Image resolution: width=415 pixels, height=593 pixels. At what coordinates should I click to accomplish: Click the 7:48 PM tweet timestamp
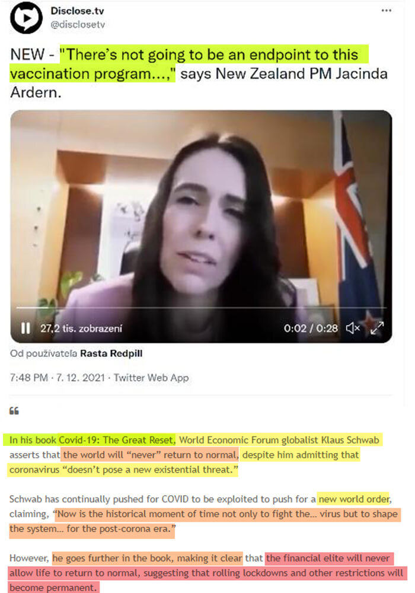pos(29,377)
